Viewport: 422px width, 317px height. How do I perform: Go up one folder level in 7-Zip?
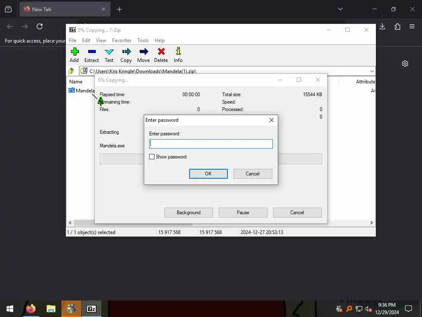(71, 71)
